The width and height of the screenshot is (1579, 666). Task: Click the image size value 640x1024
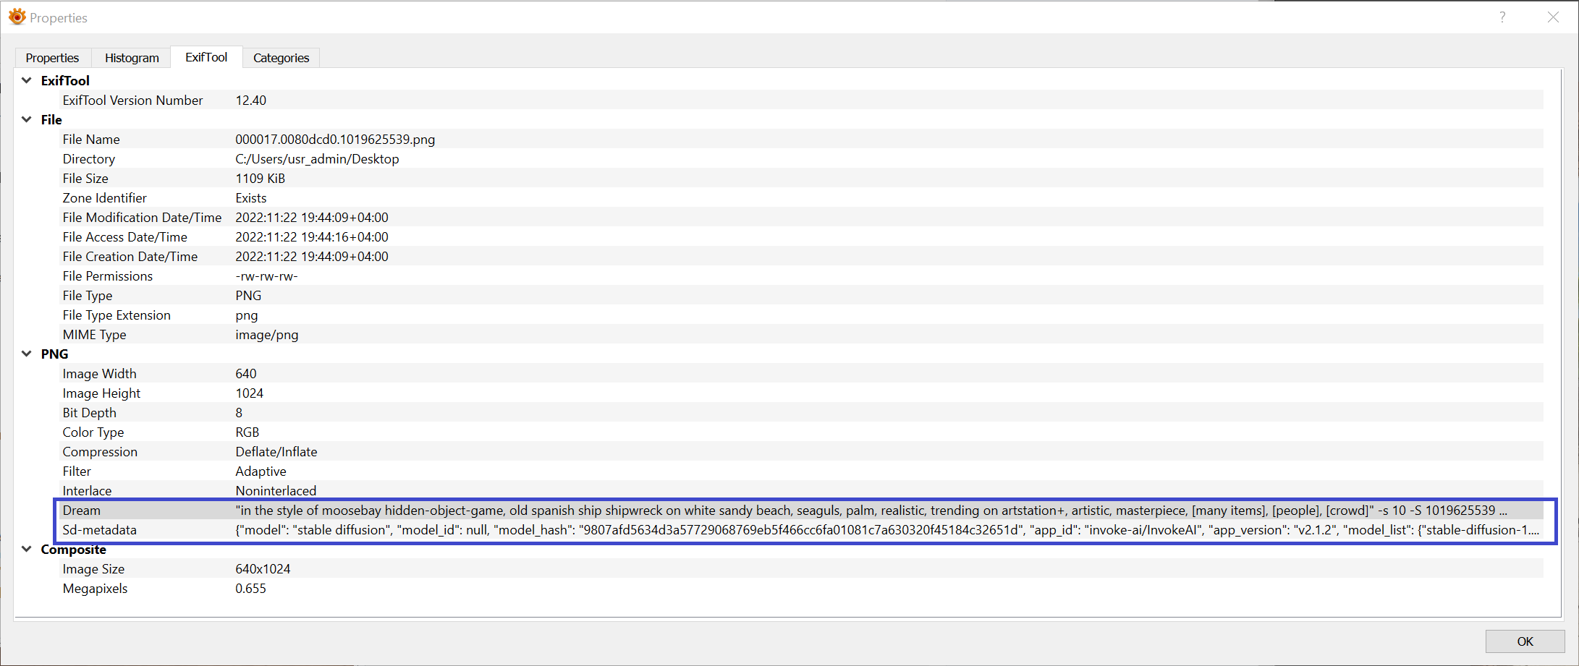tap(263, 568)
